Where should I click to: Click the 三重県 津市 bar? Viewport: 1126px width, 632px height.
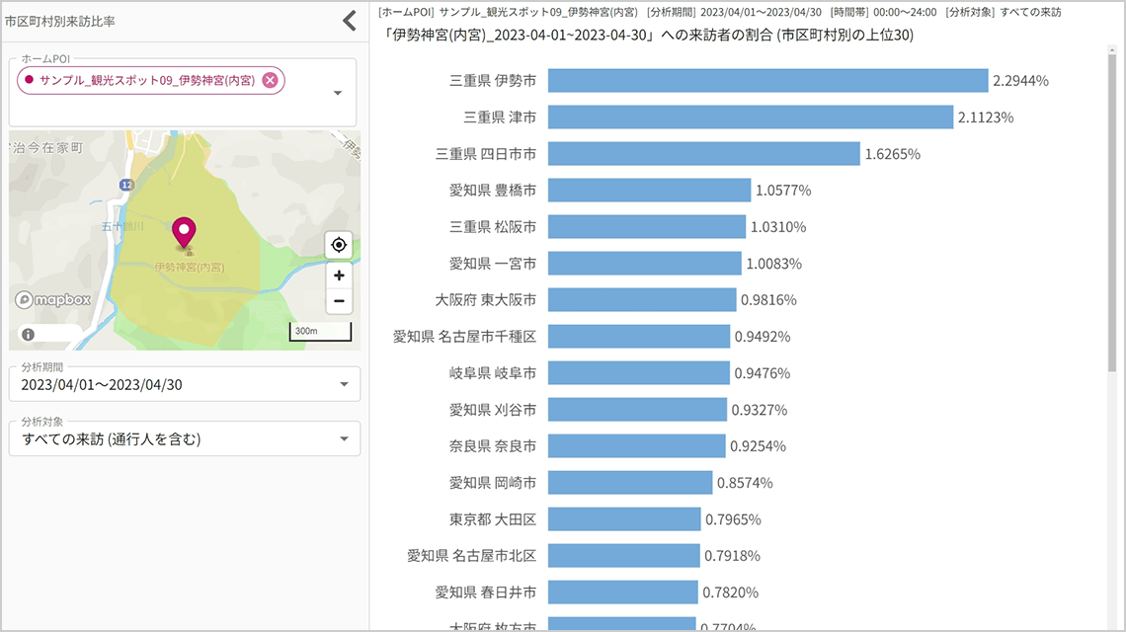[x=750, y=117]
